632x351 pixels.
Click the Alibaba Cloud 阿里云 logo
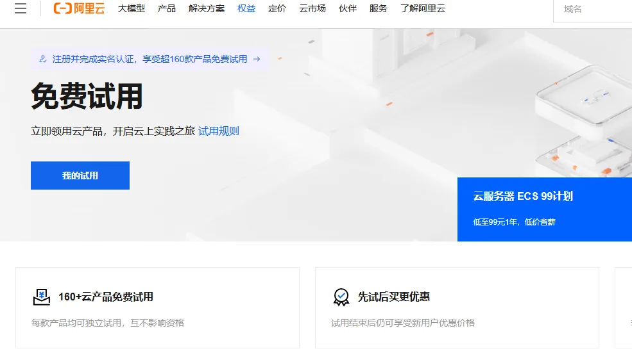click(79, 8)
